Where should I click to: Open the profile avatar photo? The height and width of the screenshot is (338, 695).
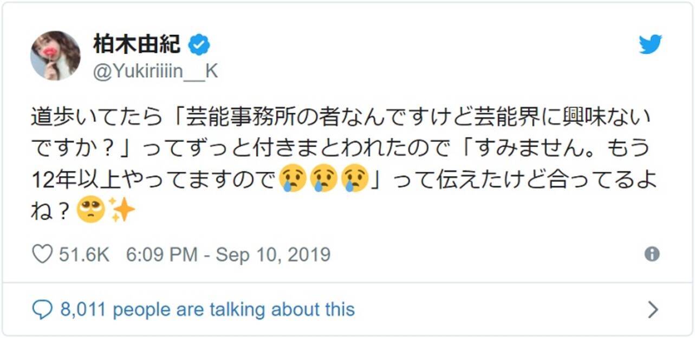pos(55,56)
